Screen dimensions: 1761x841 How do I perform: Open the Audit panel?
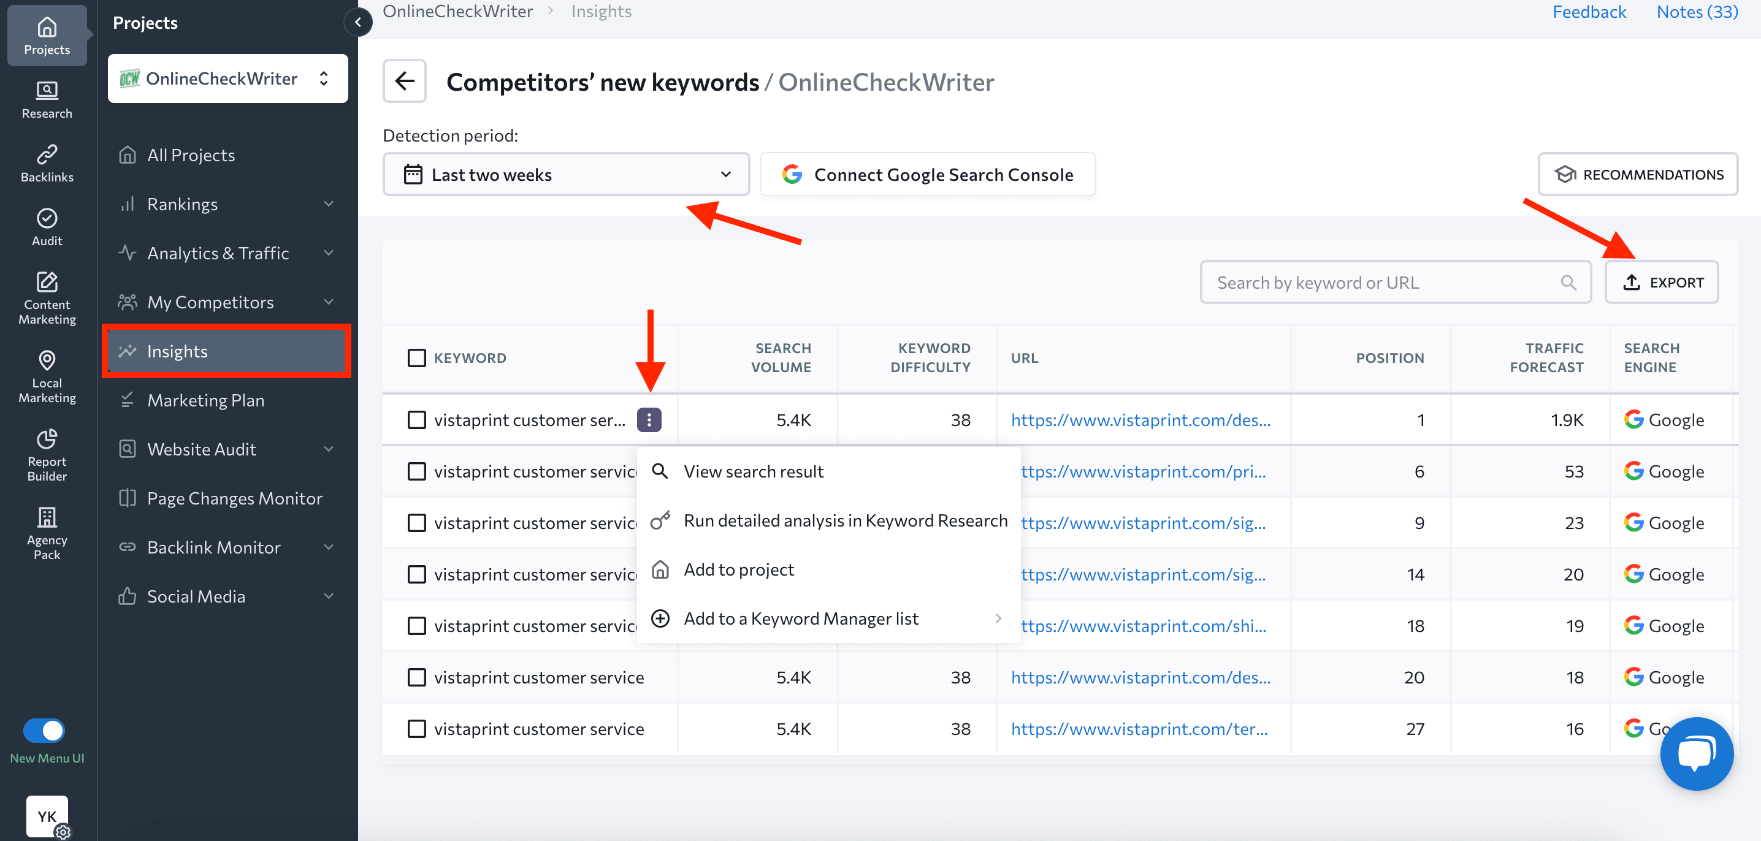[x=46, y=226]
